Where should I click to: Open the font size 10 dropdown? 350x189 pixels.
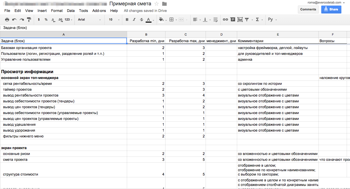coord(113,20)
